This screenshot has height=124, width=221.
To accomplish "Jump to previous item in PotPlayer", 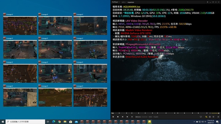I will [x=122, y=117].
